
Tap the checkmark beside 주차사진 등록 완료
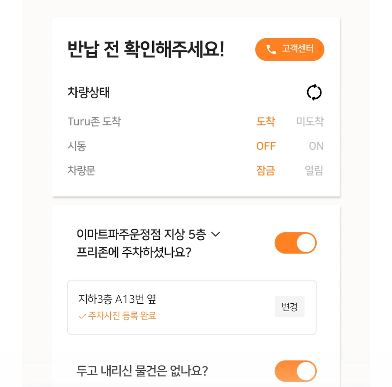(x=81, y=316)
